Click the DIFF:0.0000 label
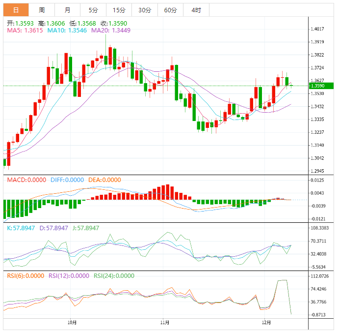338x333 pixels. (66, 180)
